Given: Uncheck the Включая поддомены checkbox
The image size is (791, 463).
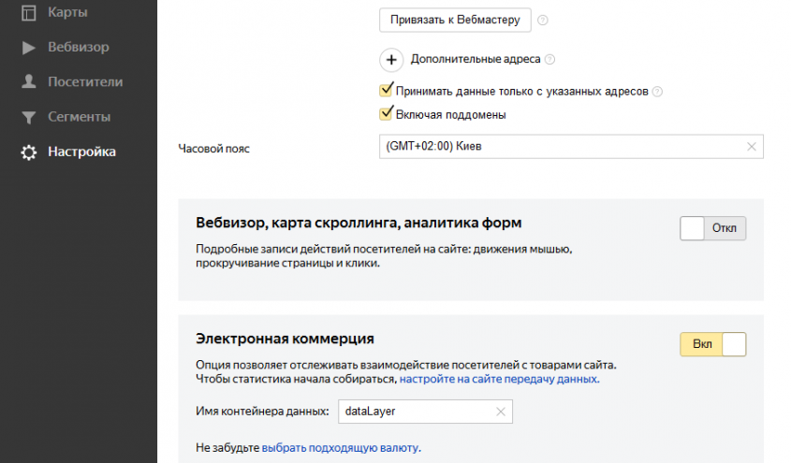Looking at the screenshot, I should 385,114.
